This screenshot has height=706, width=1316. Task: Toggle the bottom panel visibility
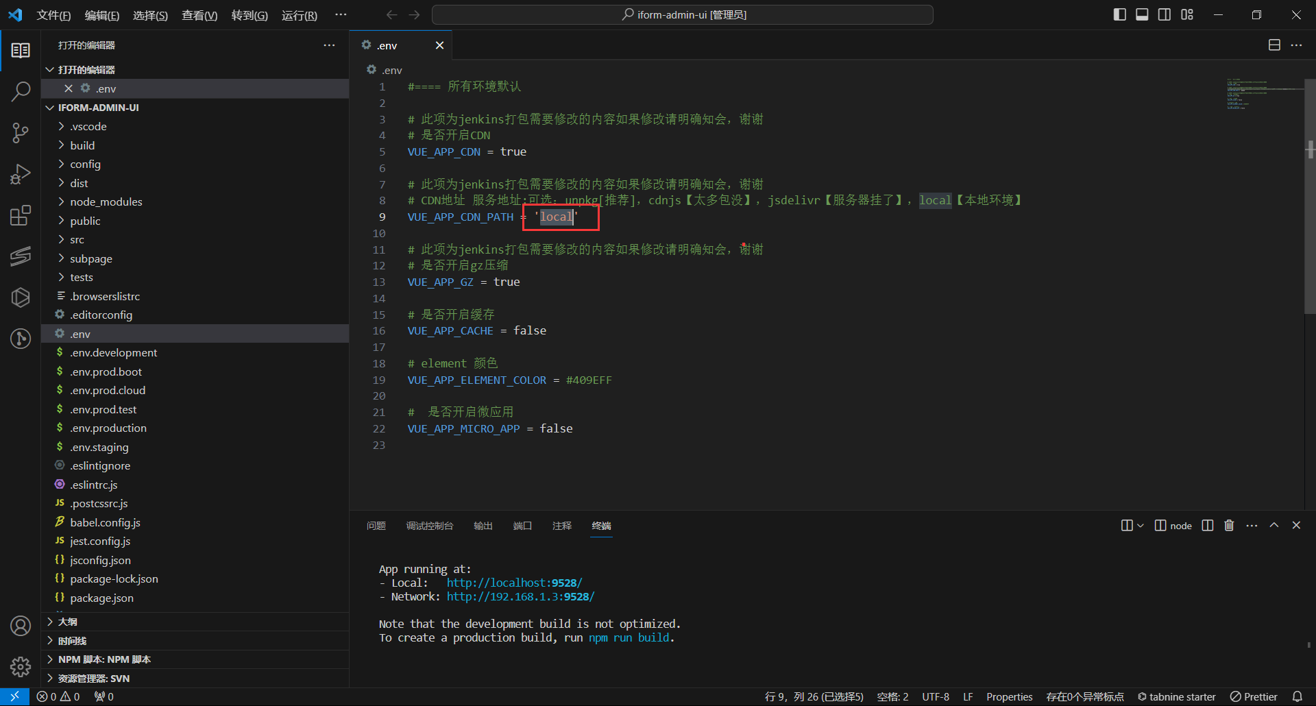click(1142, 14)
